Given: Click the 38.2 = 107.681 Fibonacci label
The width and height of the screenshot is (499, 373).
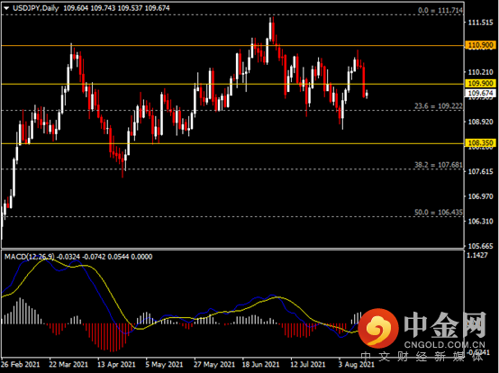Looking at the screenshot, I should point(439,165).
